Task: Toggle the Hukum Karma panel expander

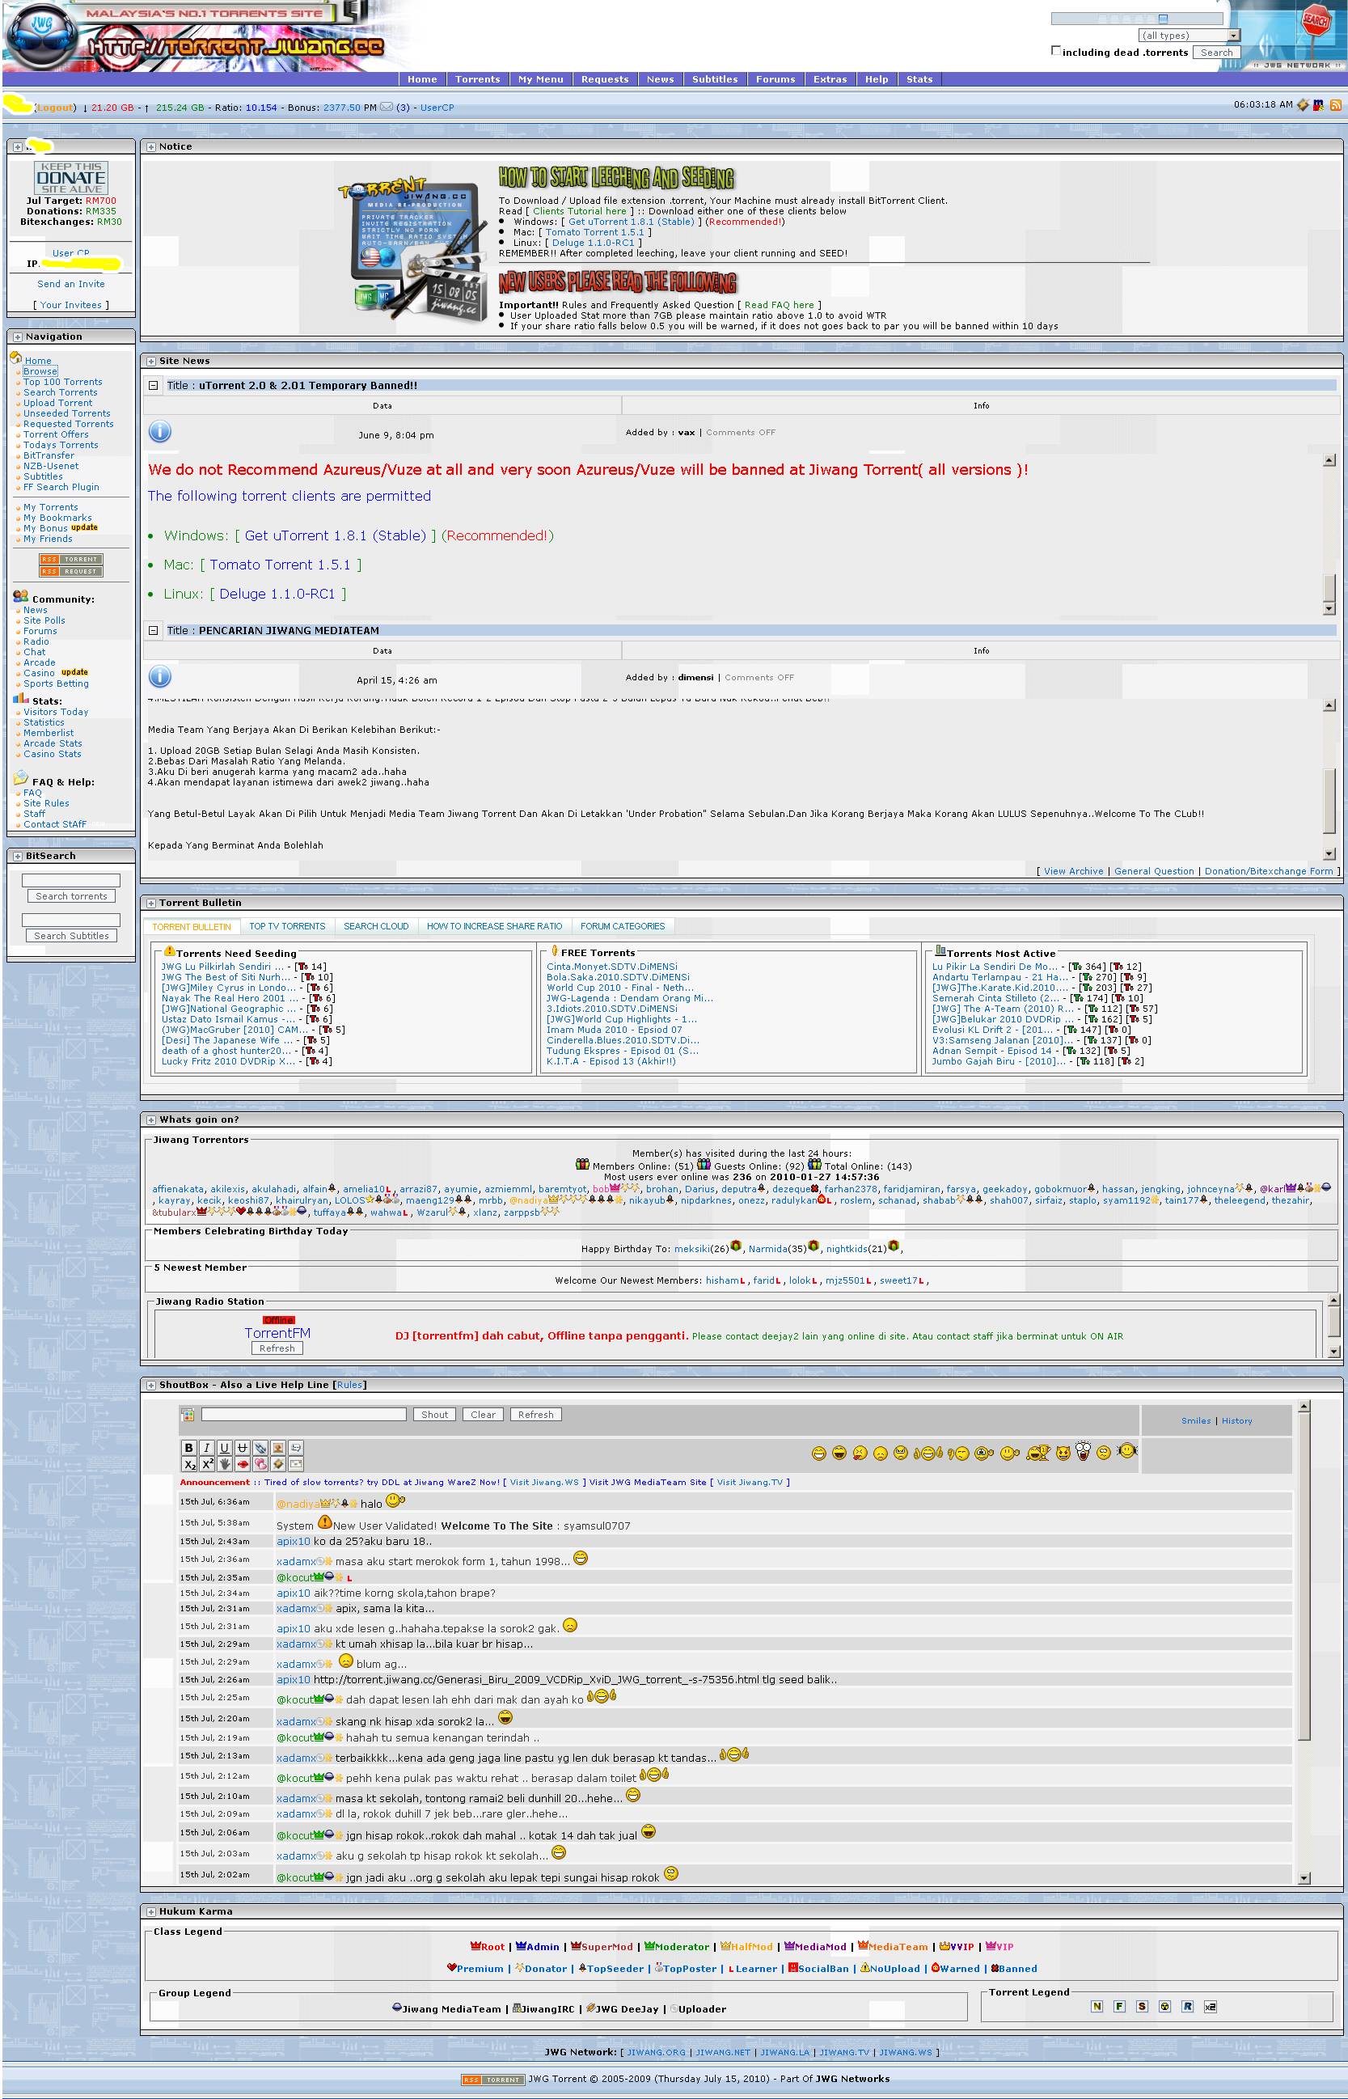Action: [x=150, y=1911]
